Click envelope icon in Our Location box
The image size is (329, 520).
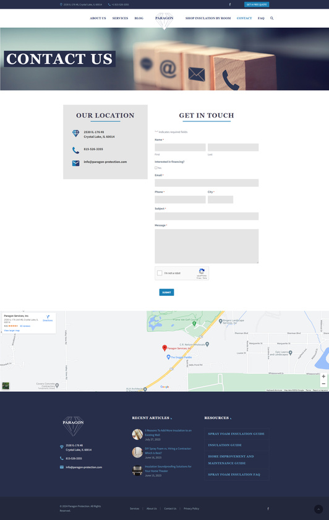[76, 163]
